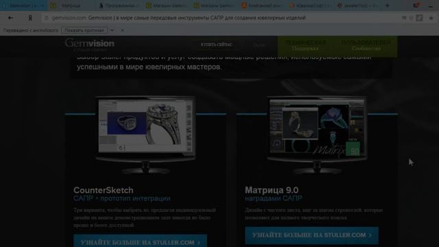
Task: Click the Matrix 9.0 monitor image
Action: pos(317,134)
